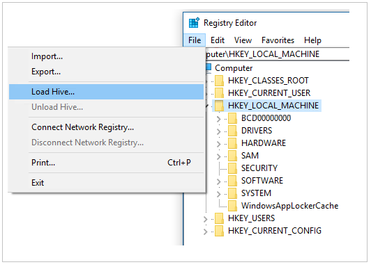Select the Computer root node label
This screenshot has height=267, width=371.
234,68
